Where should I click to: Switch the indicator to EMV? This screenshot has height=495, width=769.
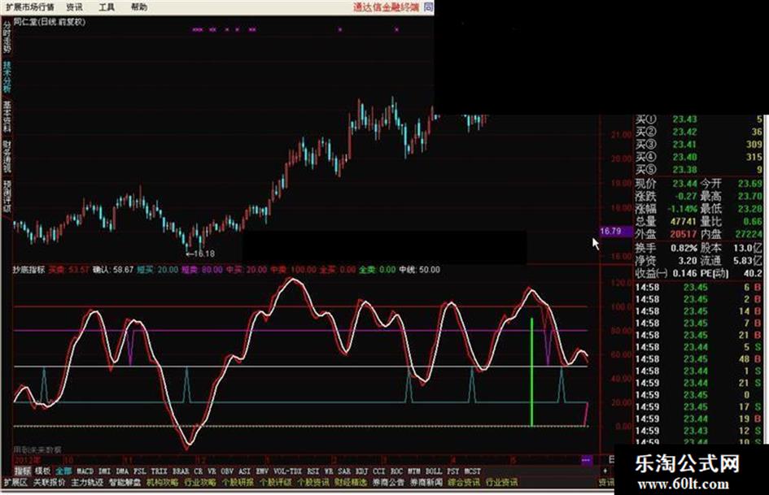click(x=262, y=471)
